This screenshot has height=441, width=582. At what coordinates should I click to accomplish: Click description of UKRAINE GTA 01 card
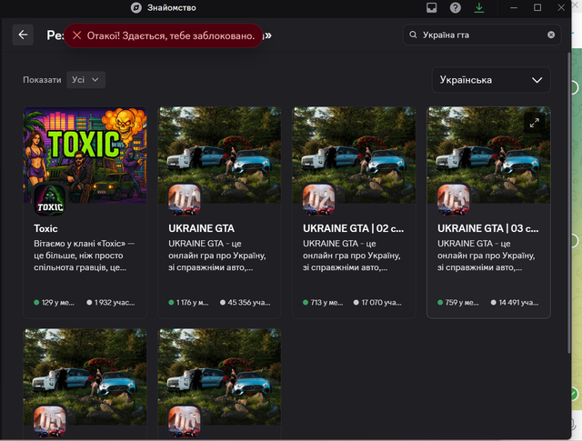pos(217,256)
